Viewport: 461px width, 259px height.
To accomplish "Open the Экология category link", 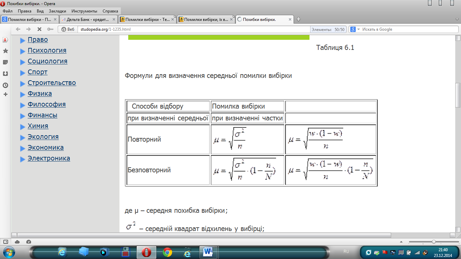I will (43, 137).
